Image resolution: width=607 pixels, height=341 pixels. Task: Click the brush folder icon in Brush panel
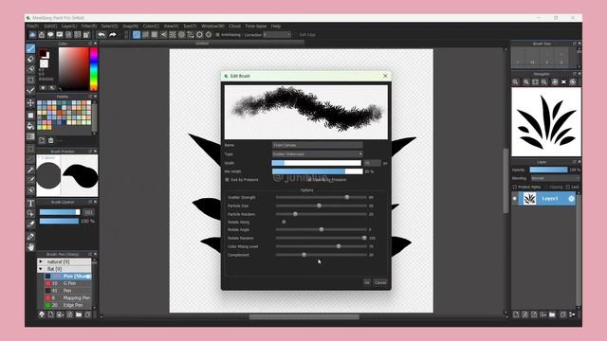(x=79, y=314)
